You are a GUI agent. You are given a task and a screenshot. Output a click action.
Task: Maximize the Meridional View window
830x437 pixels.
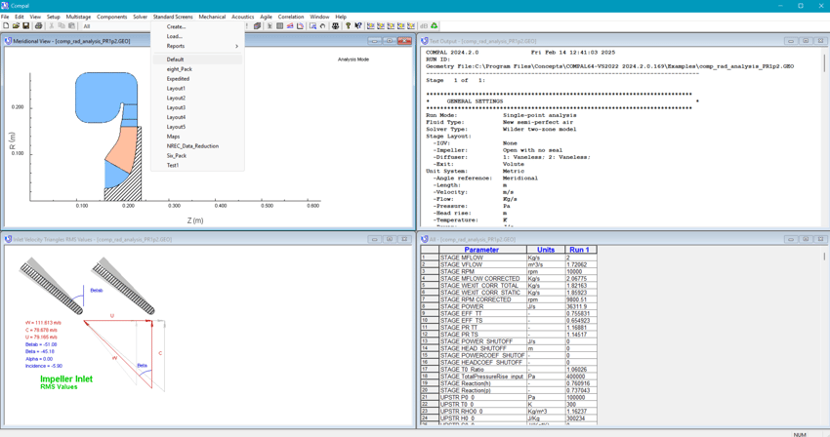coord(390,41)
